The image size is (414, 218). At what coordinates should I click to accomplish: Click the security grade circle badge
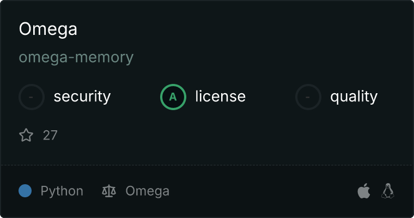click(x=32, y=97)
